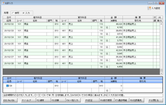Click the amount 35,330 cell

pos(114,57)
